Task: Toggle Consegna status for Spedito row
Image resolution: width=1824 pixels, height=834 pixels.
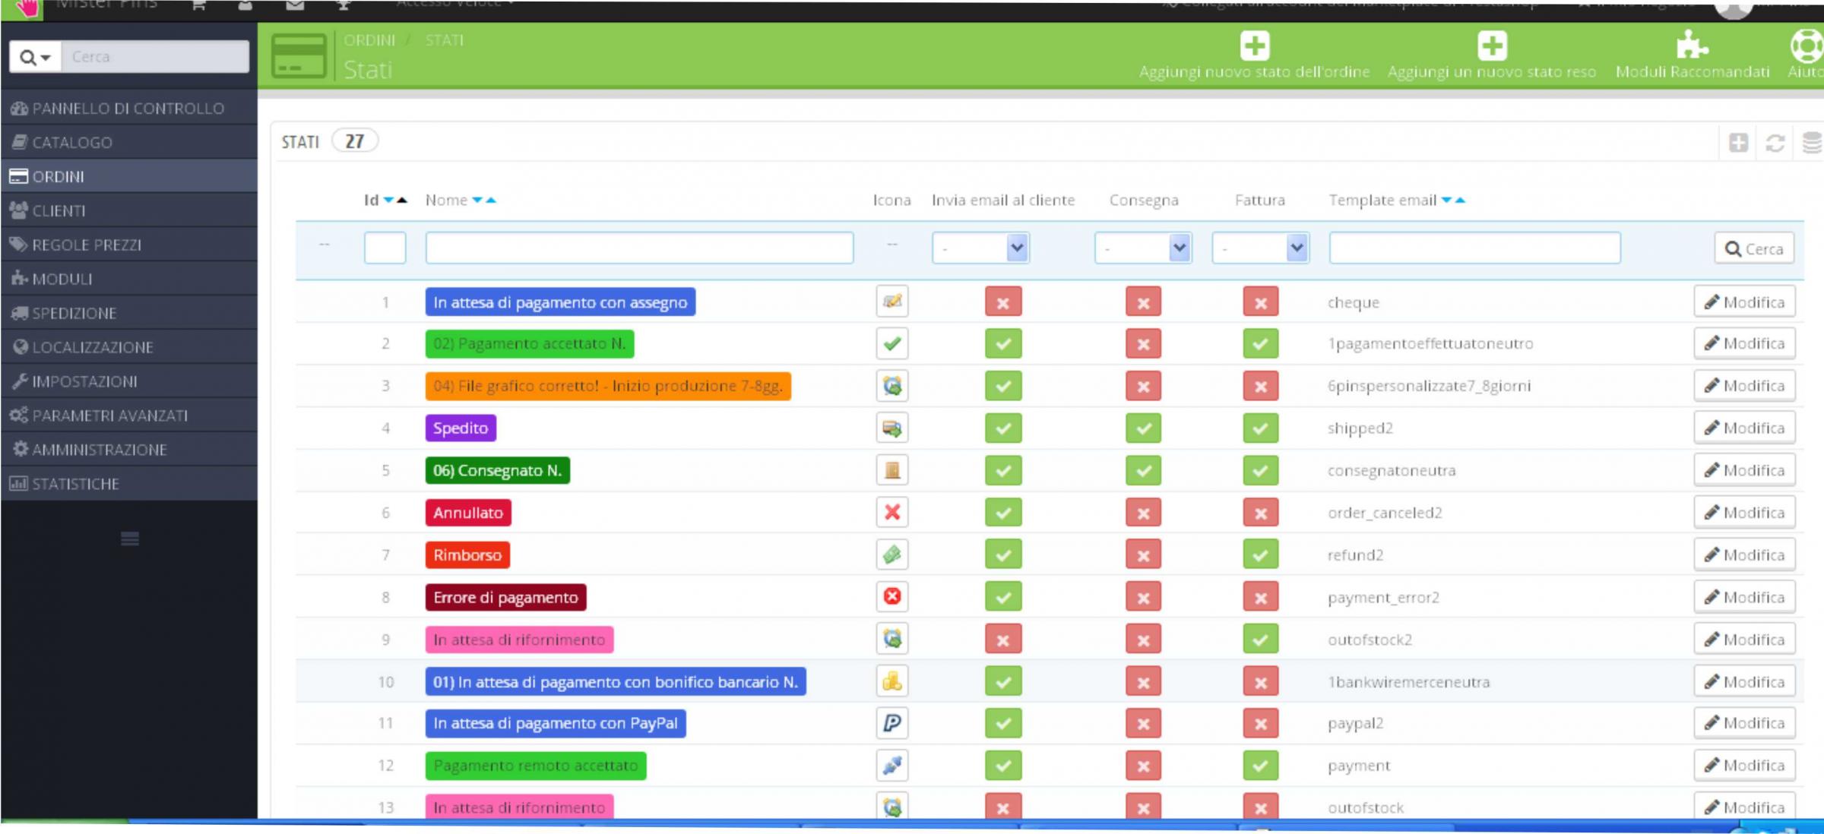Action: (x=1143, y=428)
